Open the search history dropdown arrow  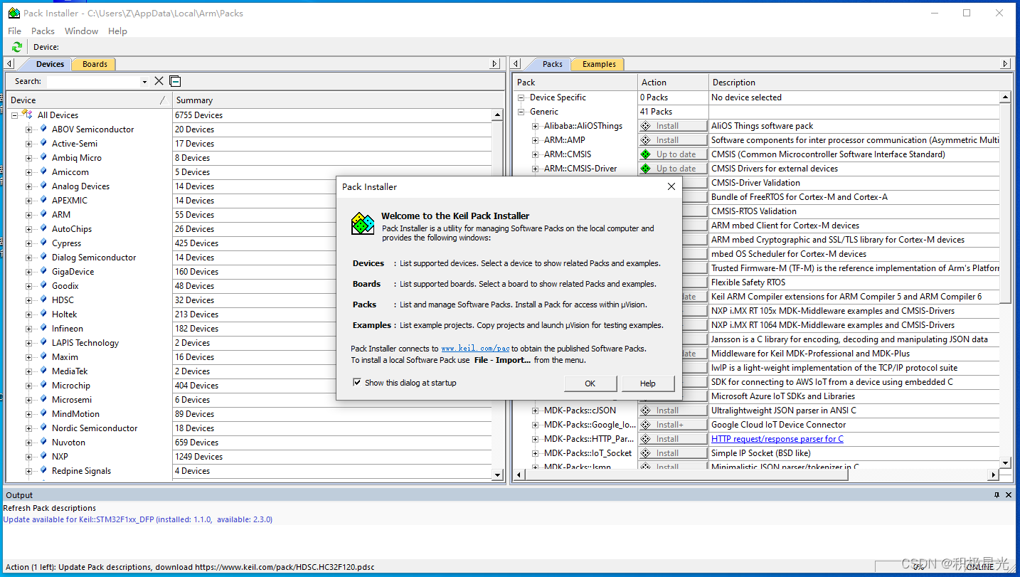click(x=144, y=82)
